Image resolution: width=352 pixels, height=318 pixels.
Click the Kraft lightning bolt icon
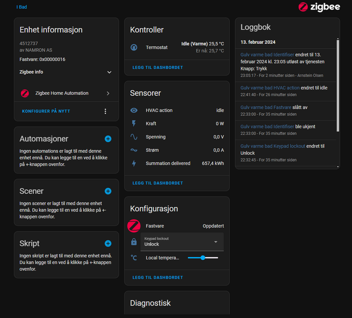click(x=134, y=123)
